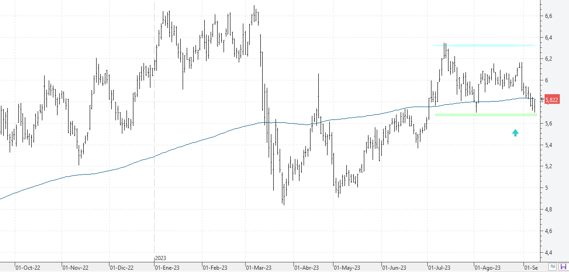Click the 01-Jul-23 date label
This screenshot has width=569, height=272.
pos(439,267)
